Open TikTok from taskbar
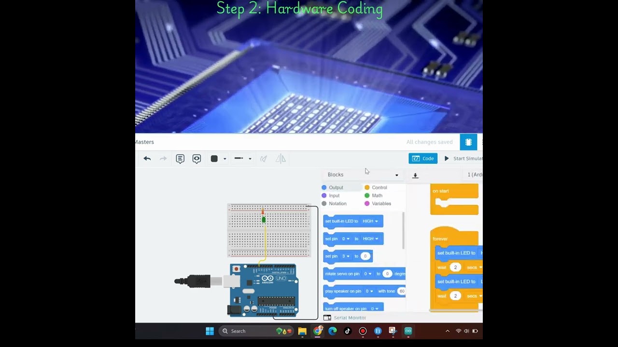618x347 pixels. [x=347, y=331]
